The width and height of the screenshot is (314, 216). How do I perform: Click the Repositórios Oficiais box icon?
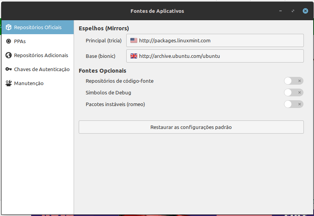pyautogui.click(x=9, y=27)
